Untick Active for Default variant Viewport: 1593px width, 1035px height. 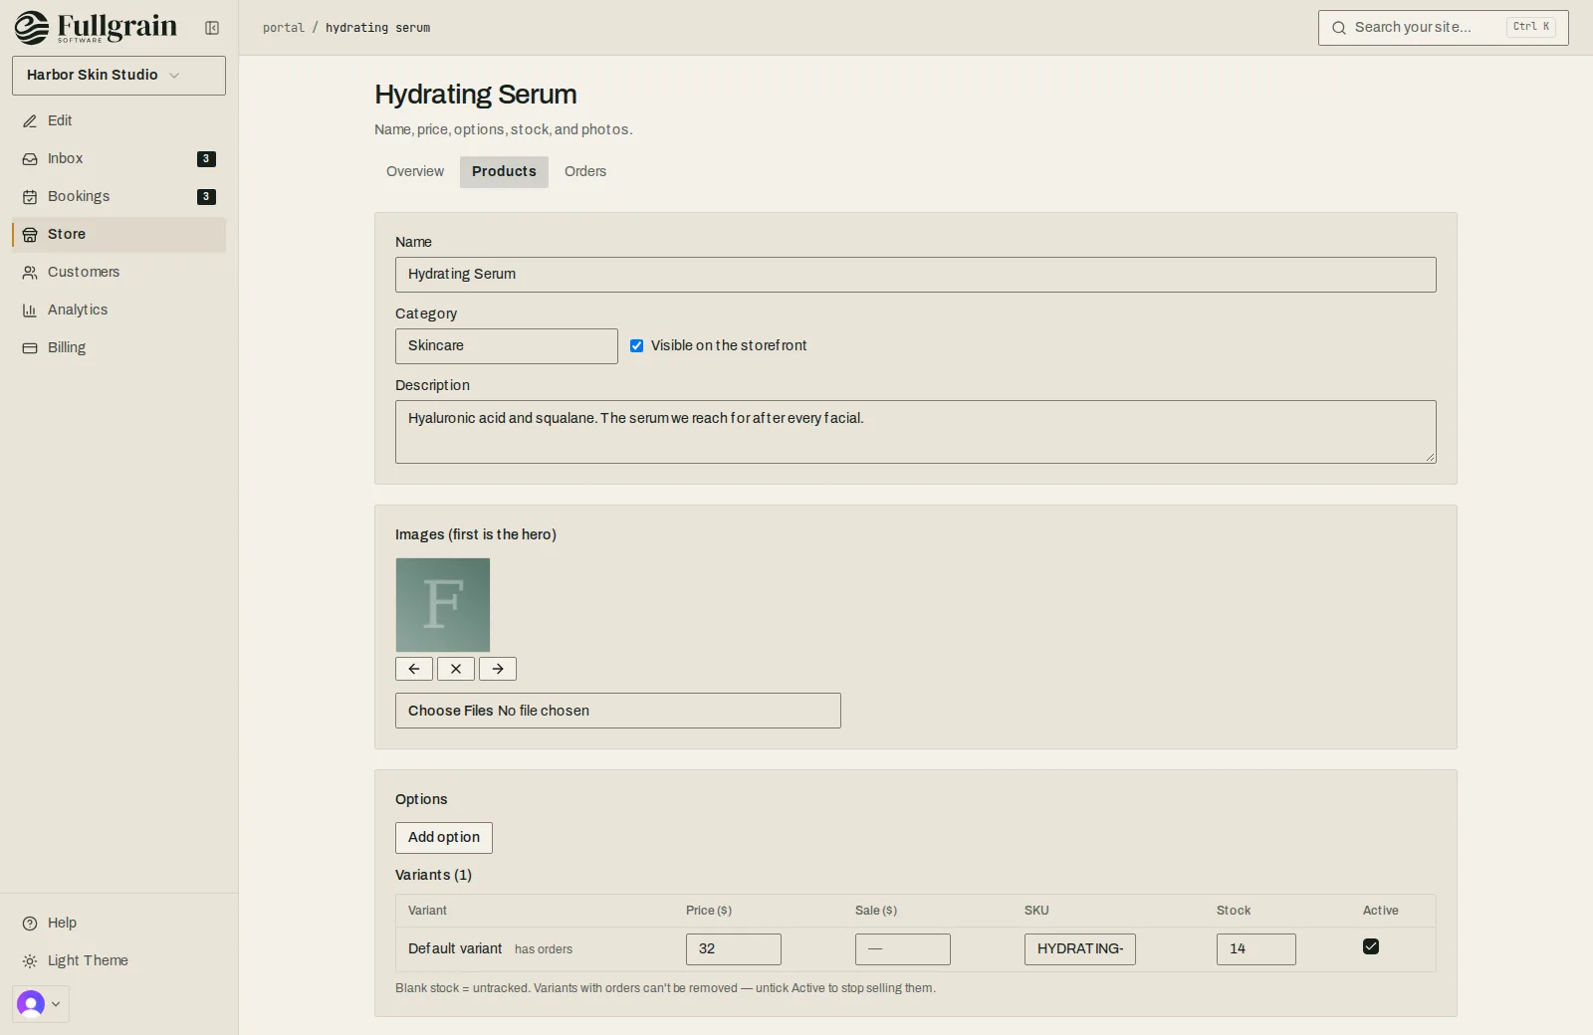tap(1371, 946)
